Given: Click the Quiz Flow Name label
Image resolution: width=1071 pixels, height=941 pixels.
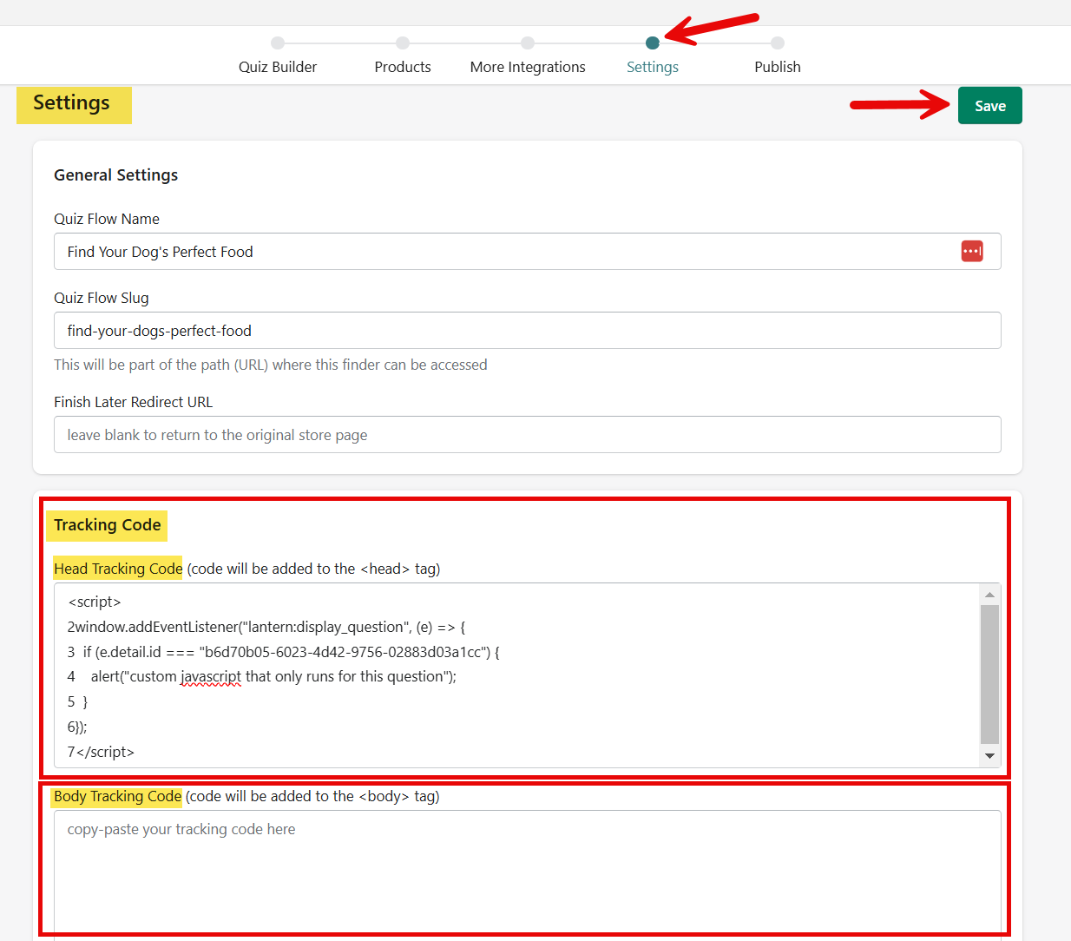Looking at the screenshot, I should [107, 219].
